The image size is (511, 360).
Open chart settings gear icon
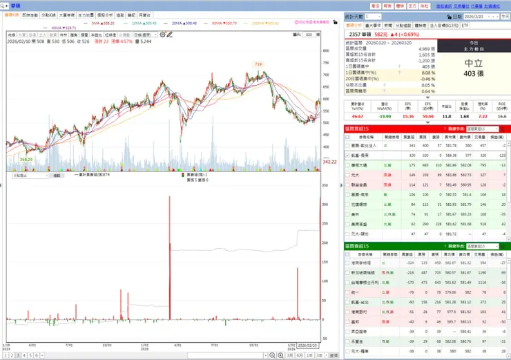tap(162, 35)
